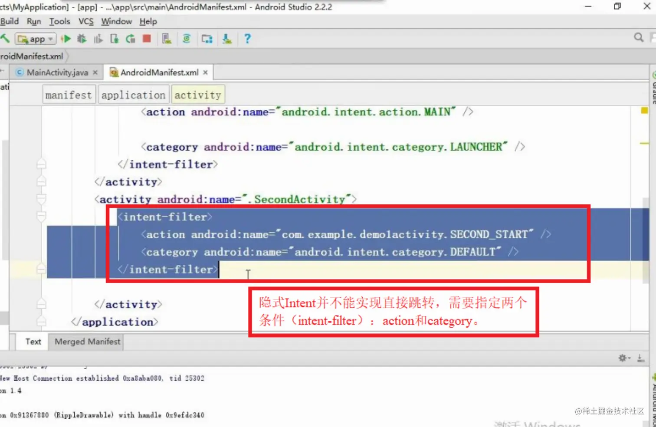Screen dimensions: 656x427
Task: Run the app with the green play icon
Action: click(x=66, y=39)
